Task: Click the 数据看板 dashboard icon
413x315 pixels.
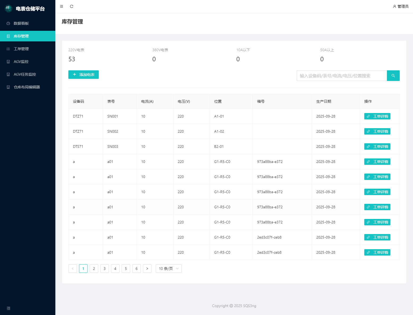Action: point(8,23)
